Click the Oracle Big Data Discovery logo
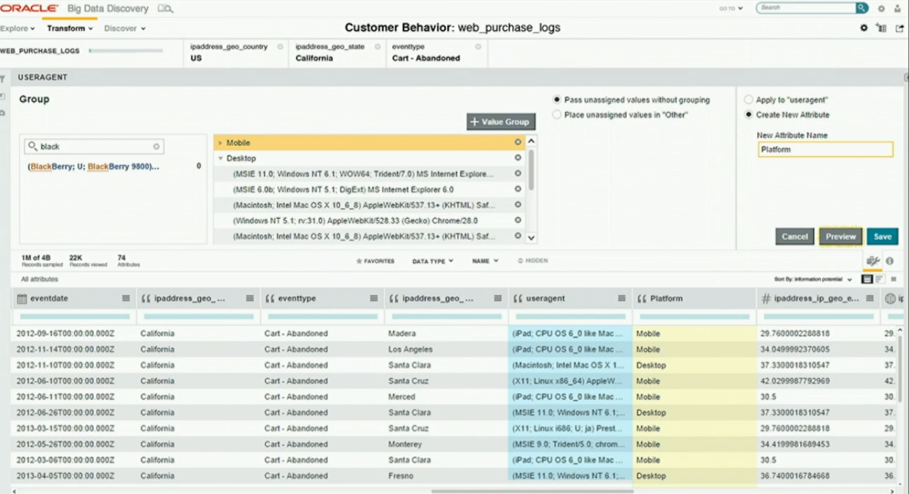The image size is (909, 494). pos(75,9)
